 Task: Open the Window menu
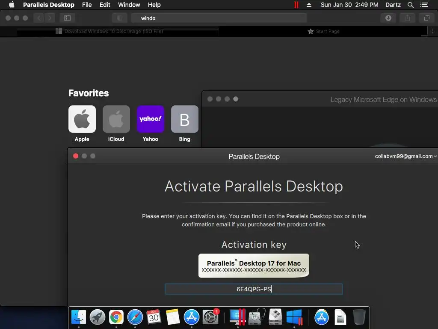pos(129,5)
